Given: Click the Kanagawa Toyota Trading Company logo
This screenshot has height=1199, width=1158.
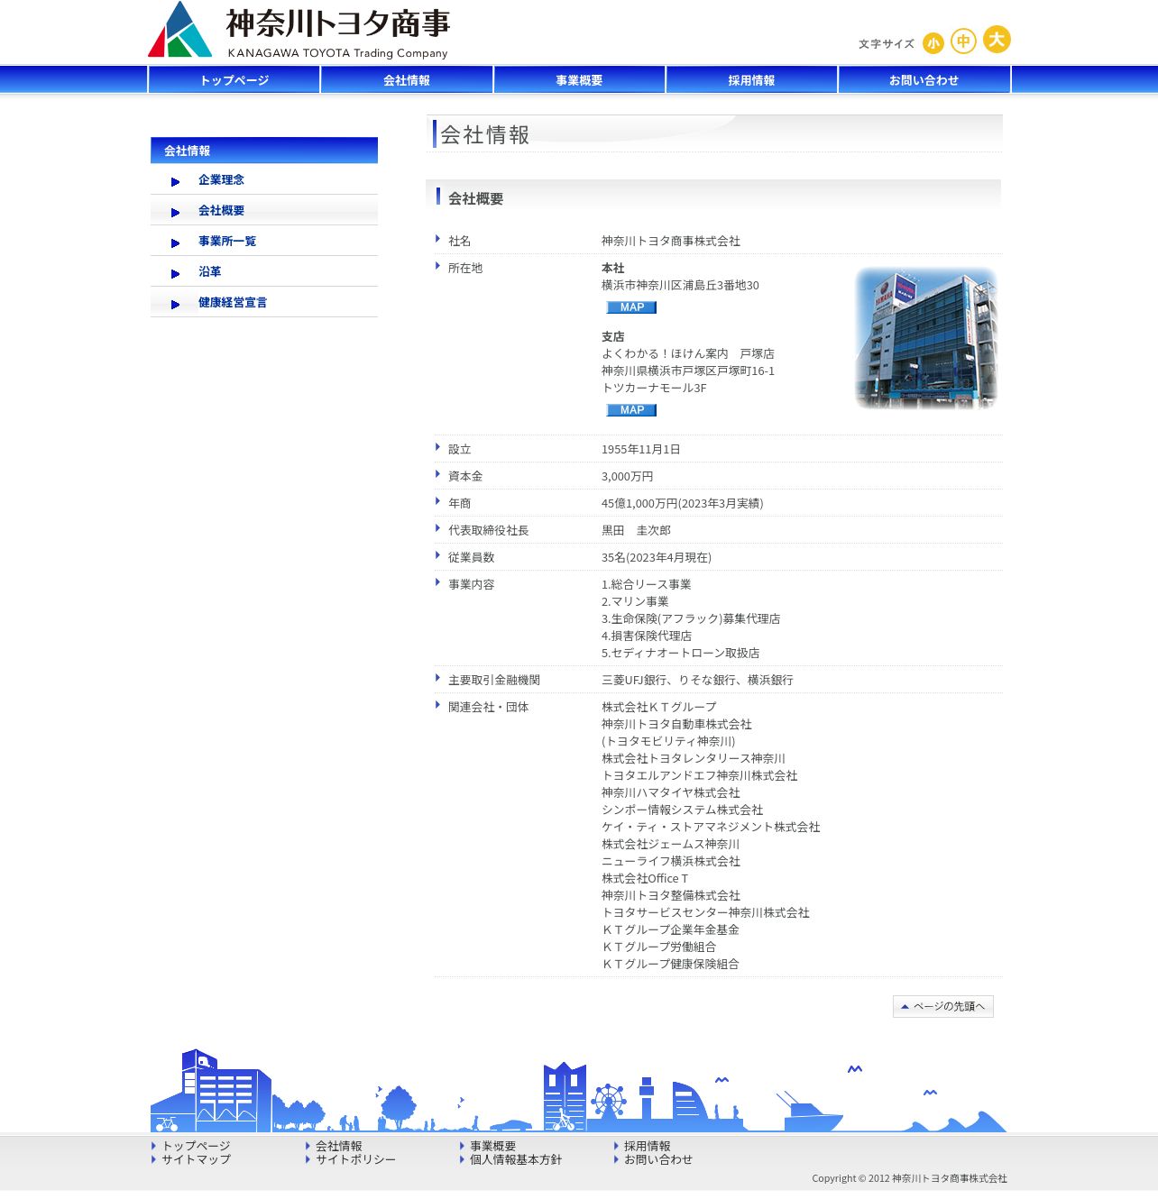Looking at the screenshot, I should [299, 31].
